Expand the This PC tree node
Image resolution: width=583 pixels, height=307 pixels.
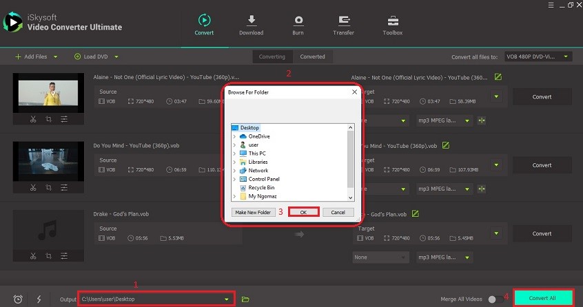234,153
